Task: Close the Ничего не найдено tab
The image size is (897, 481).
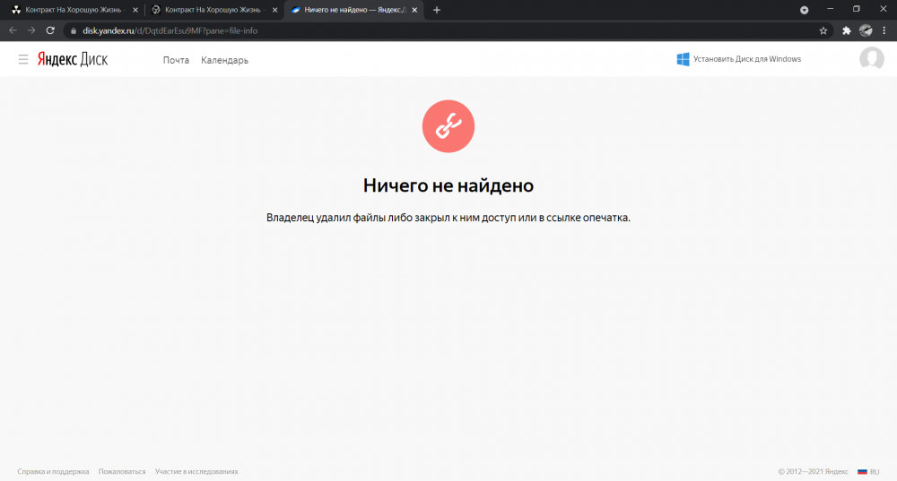Action: coord(414,10)
